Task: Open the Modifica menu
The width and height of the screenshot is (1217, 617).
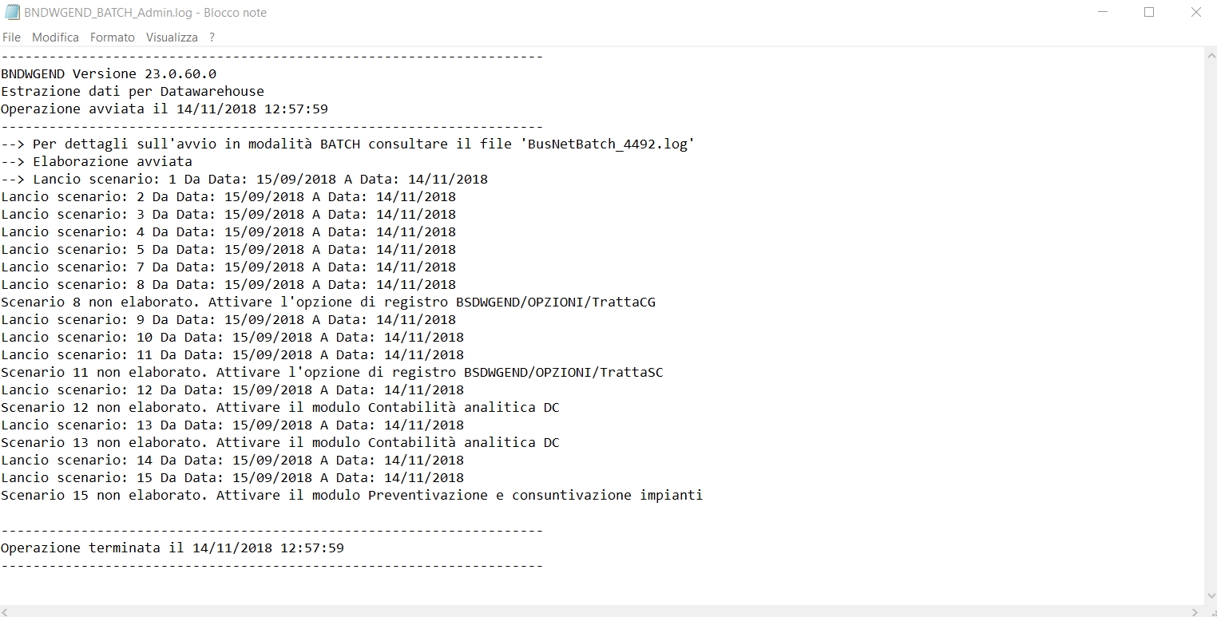Action: [x=55, y=38]
